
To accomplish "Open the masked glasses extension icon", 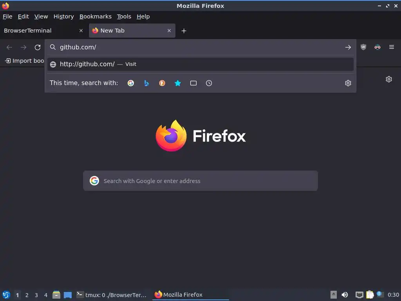I will click(x=378, y=47).
